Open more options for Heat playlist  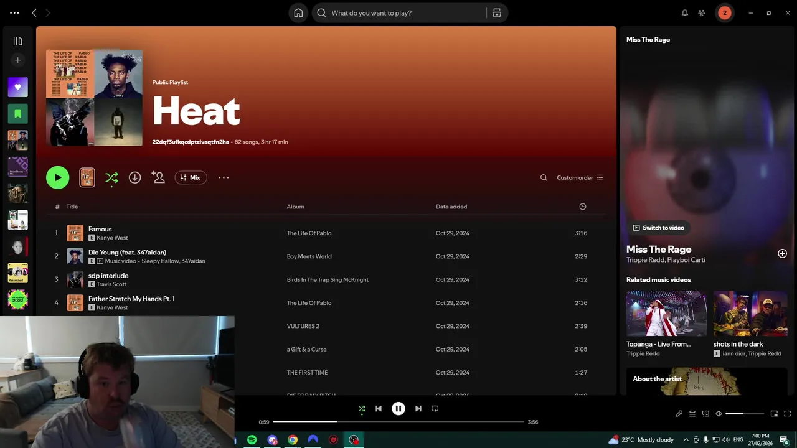(x=224, y=177)
